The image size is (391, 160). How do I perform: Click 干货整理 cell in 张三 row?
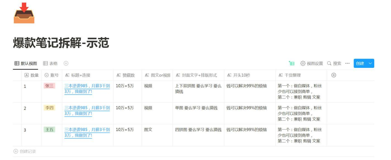click(x=301, y=92)
